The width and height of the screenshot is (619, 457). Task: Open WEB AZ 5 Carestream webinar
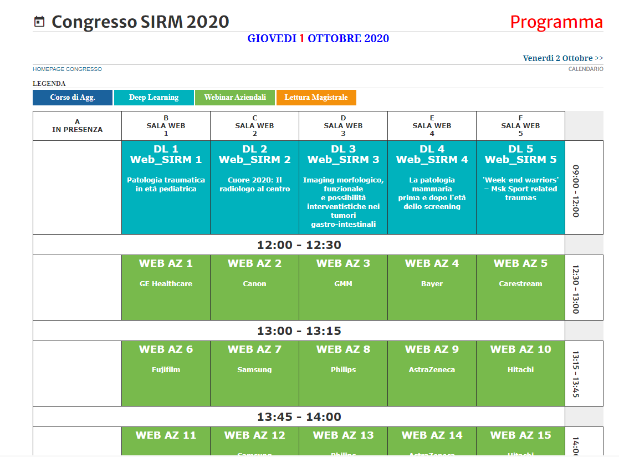520,284
